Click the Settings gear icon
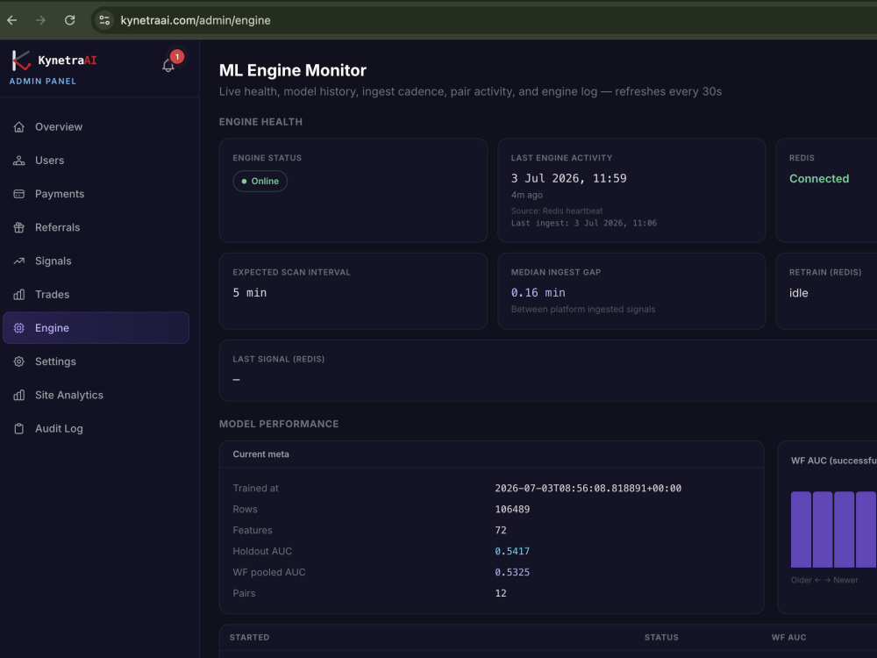877x658 pixels. (19, 361)
